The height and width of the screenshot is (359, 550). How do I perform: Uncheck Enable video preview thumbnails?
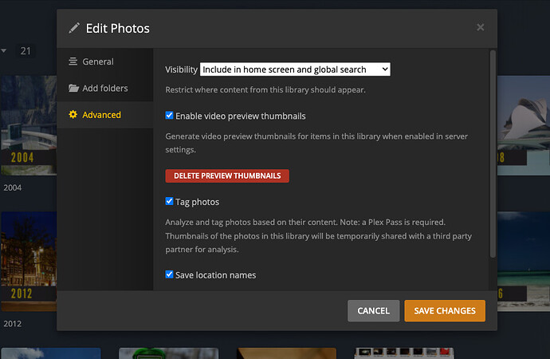point(170,116)
